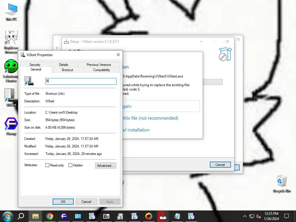Click the back arrow in the outer installer window

[x=57, y=48]
